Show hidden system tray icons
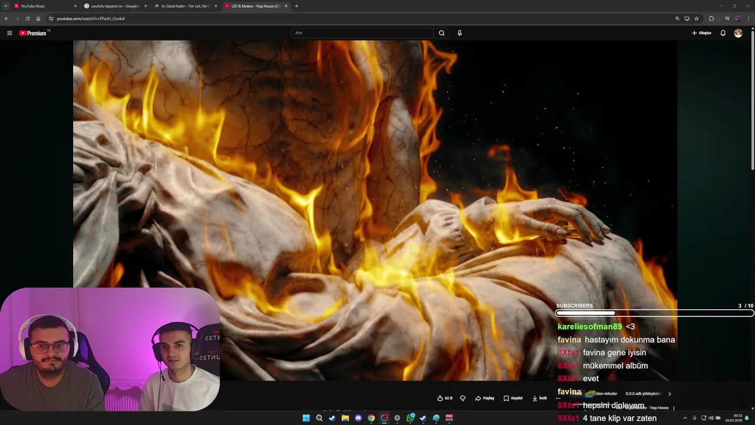 click(x=685, y=418)
